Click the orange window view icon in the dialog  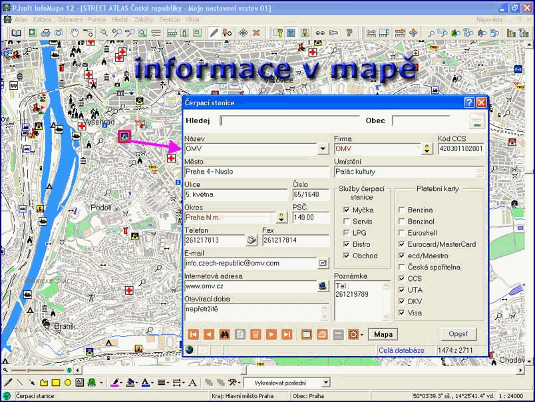click(306, 334)
